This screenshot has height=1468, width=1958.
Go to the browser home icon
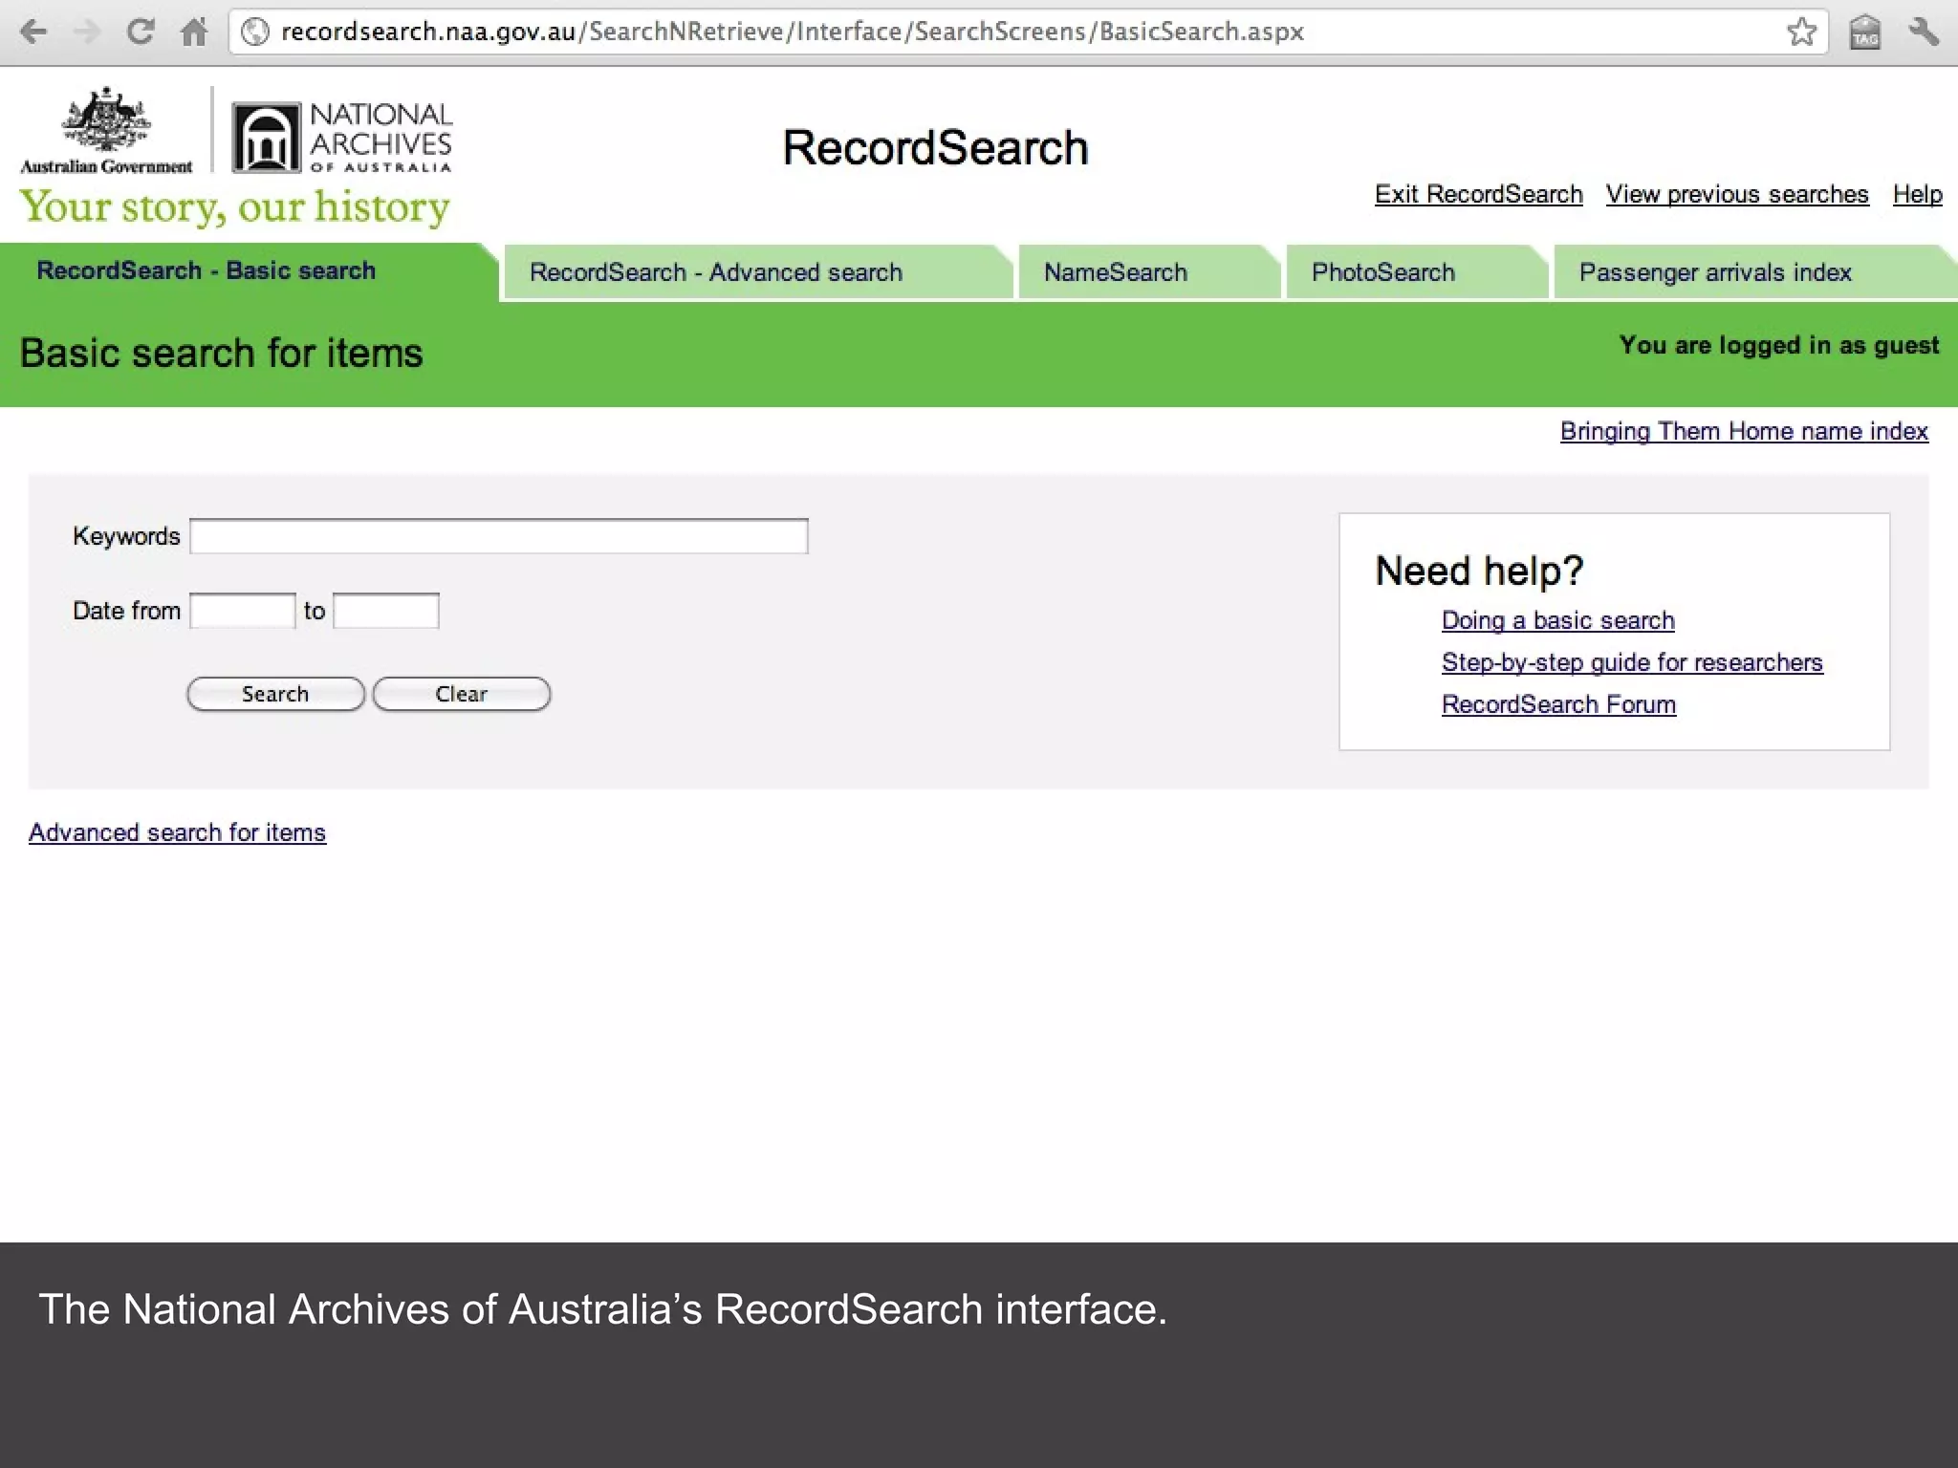(194, 32)
